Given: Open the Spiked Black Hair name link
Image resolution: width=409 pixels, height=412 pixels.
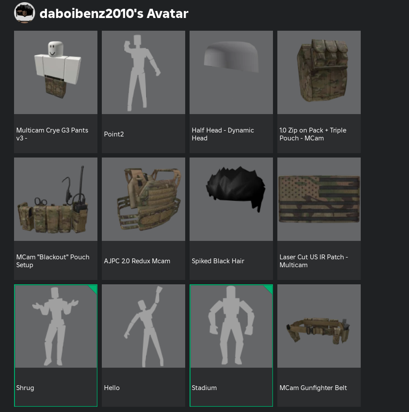Looking at the screenshot, I should 218,261.
